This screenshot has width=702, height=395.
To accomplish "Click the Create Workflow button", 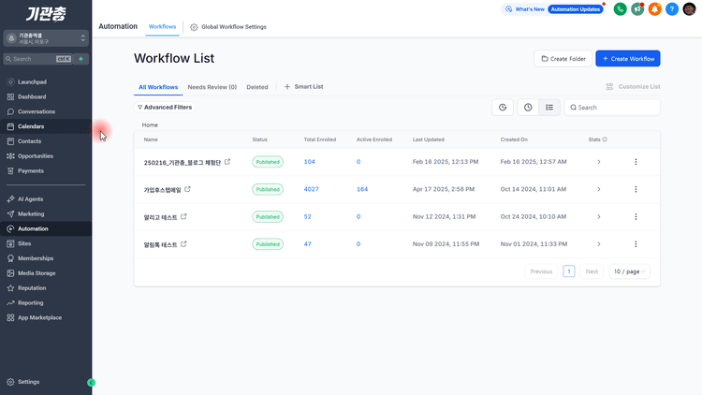I will [x=628, y=59].
